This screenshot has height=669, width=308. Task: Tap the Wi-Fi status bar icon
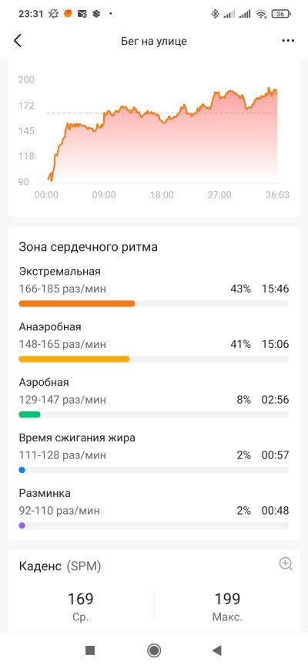click(x=261, y=14)
